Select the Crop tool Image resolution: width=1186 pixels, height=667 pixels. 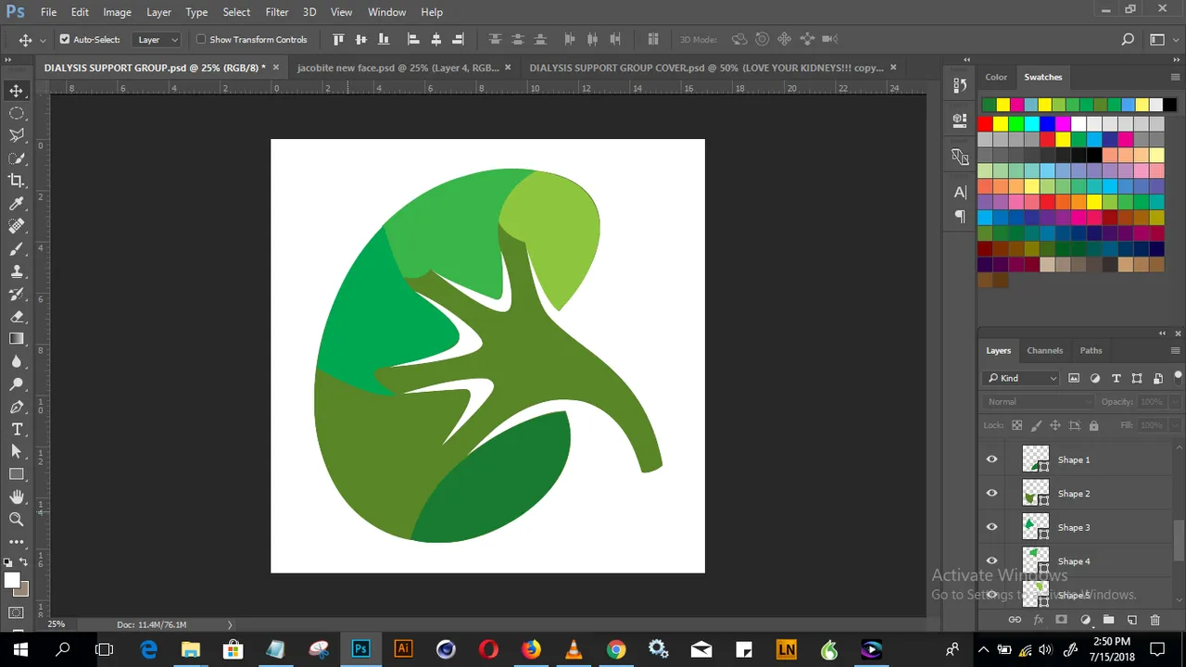pos(17,181)
